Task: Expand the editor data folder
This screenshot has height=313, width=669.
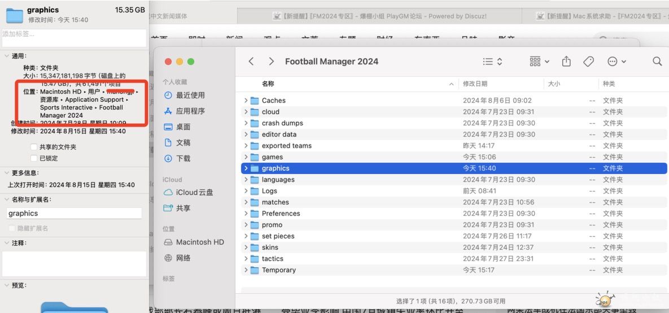Action: (246, 134)
